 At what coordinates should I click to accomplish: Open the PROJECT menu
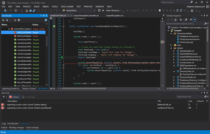tap(27, 7)
